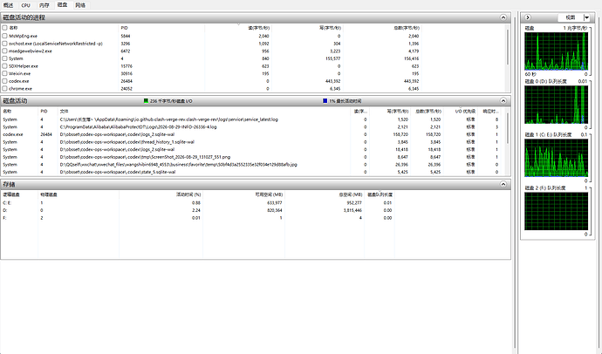
Task: Select the thread_history_1.sqlite-wal row
Action: tap(253, 142)
